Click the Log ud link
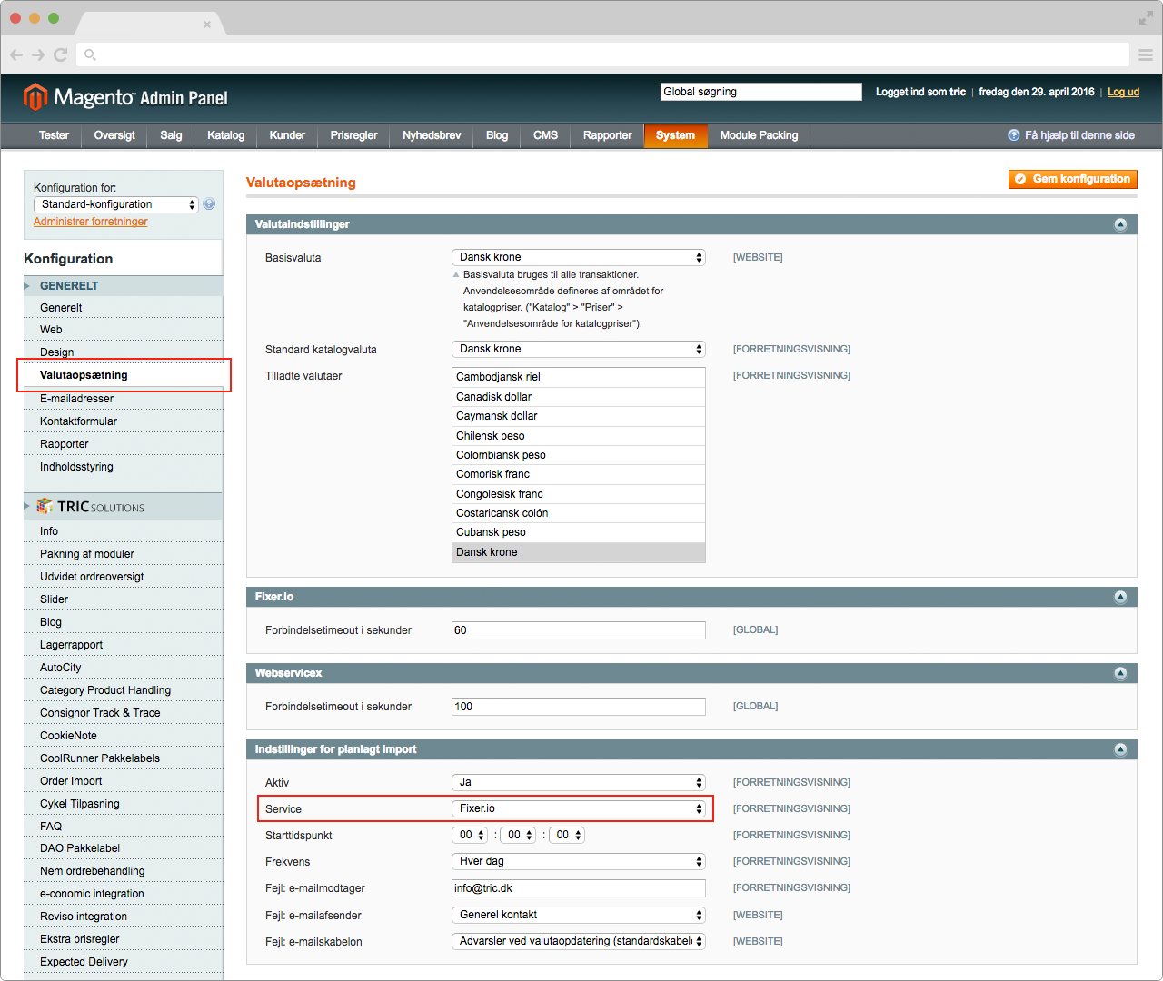The width and height of the screenshot is (1163, 981). click(x=1123, y=92)
